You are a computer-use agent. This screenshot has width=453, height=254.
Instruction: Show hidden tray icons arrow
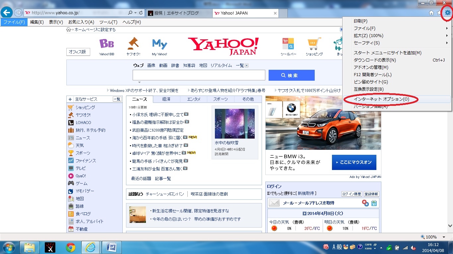[381, 247]
